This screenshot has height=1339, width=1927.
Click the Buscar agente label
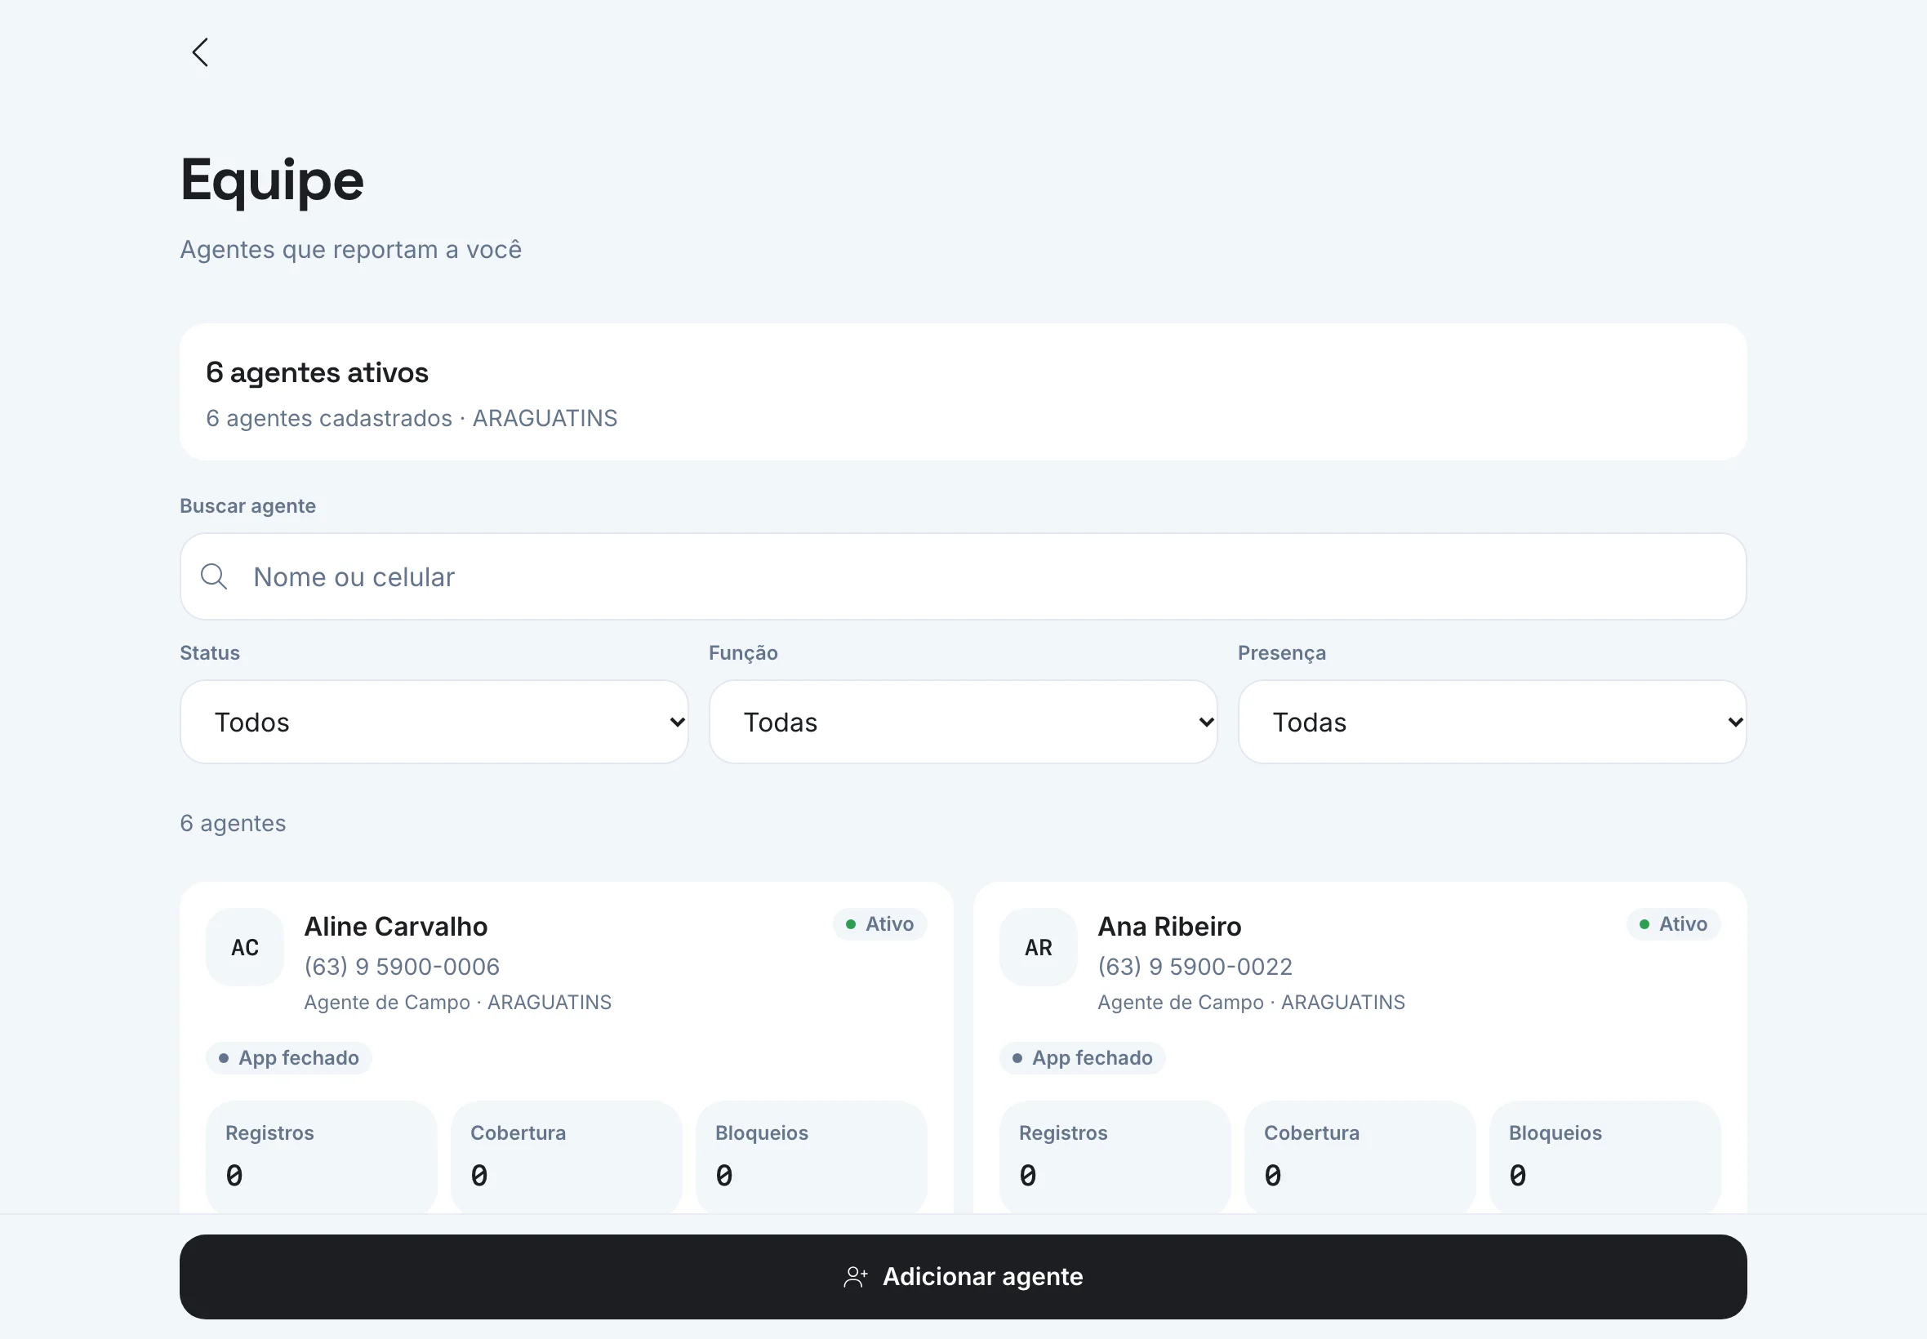click(x=248, y=506)
